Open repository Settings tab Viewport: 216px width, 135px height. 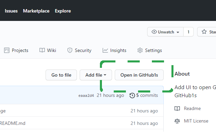[x=150, y=50]
